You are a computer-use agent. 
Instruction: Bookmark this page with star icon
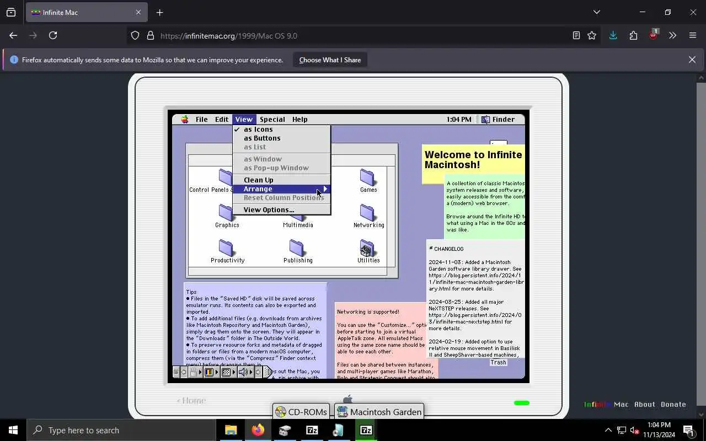point(592,35)
